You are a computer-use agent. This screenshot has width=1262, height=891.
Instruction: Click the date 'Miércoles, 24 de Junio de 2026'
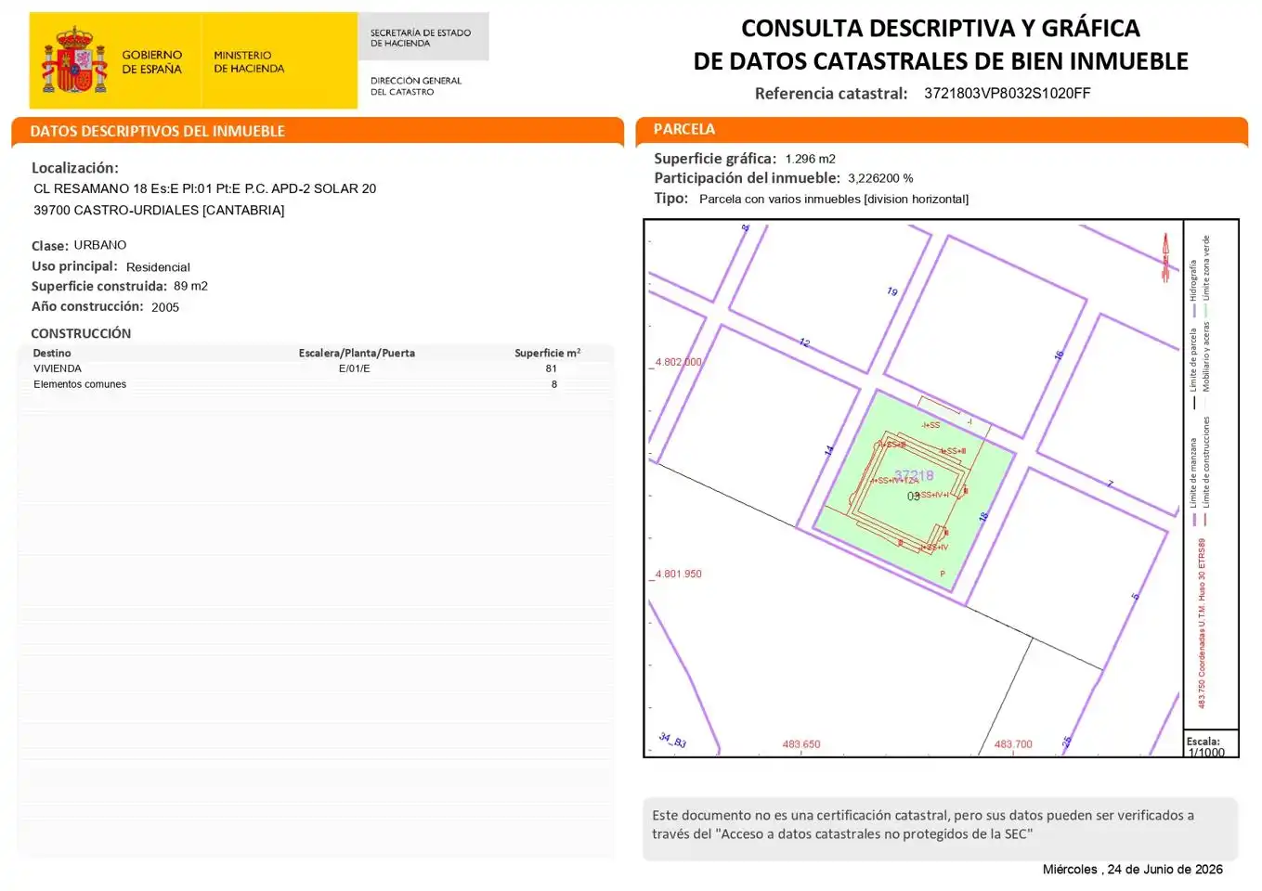click(1132, 870)
